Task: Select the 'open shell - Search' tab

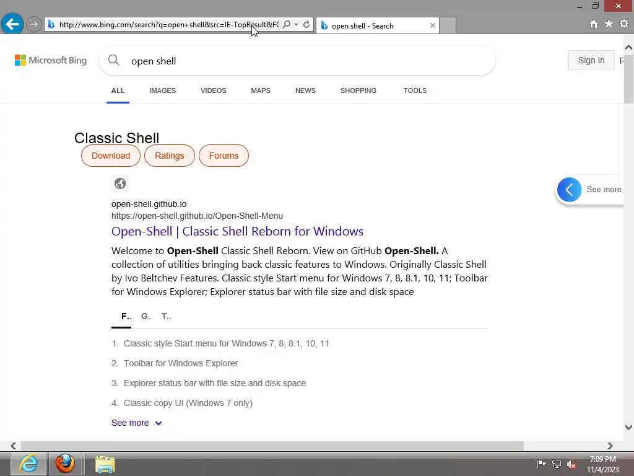Action: (x=378, y=25)
